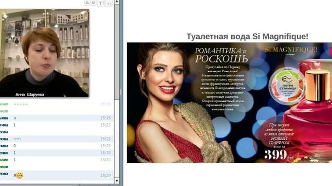Select the webcam video of Анна Шаруева

click(x=44, y=53)
